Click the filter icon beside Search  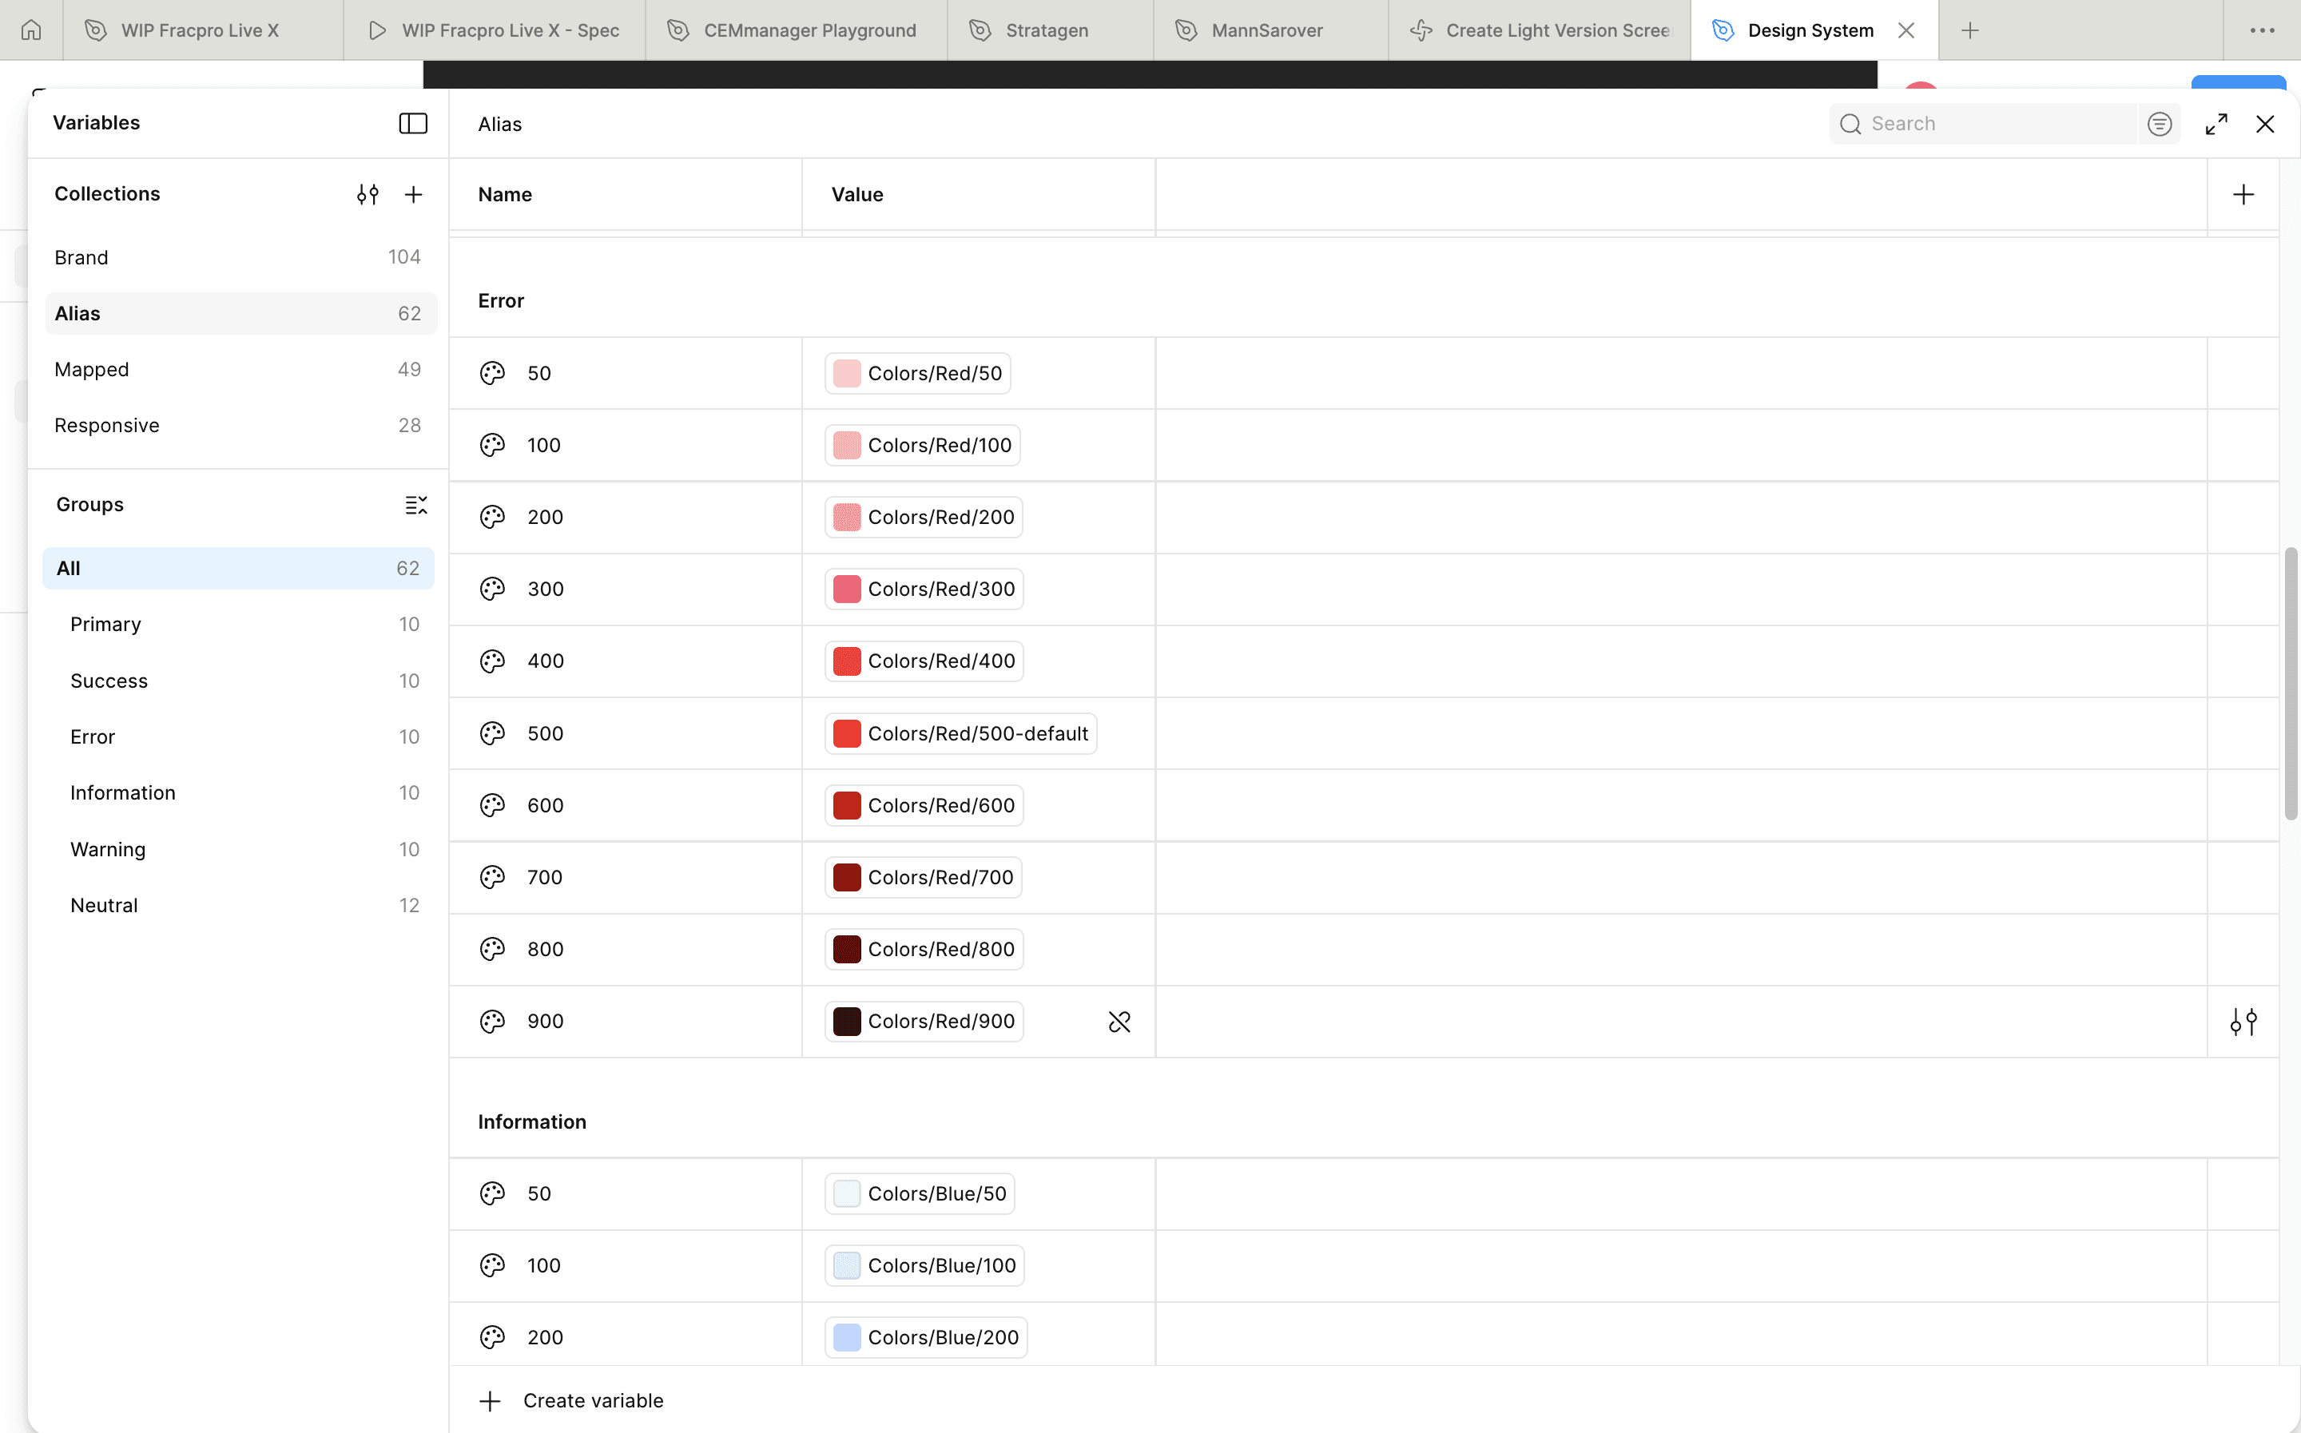point(2160,124)
